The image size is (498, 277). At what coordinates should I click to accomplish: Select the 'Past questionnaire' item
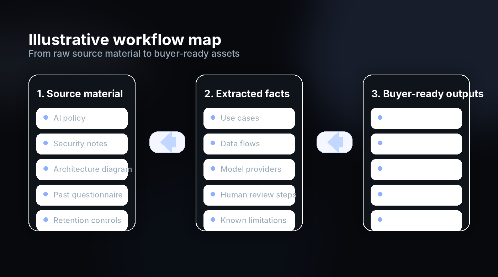[82, 195]
